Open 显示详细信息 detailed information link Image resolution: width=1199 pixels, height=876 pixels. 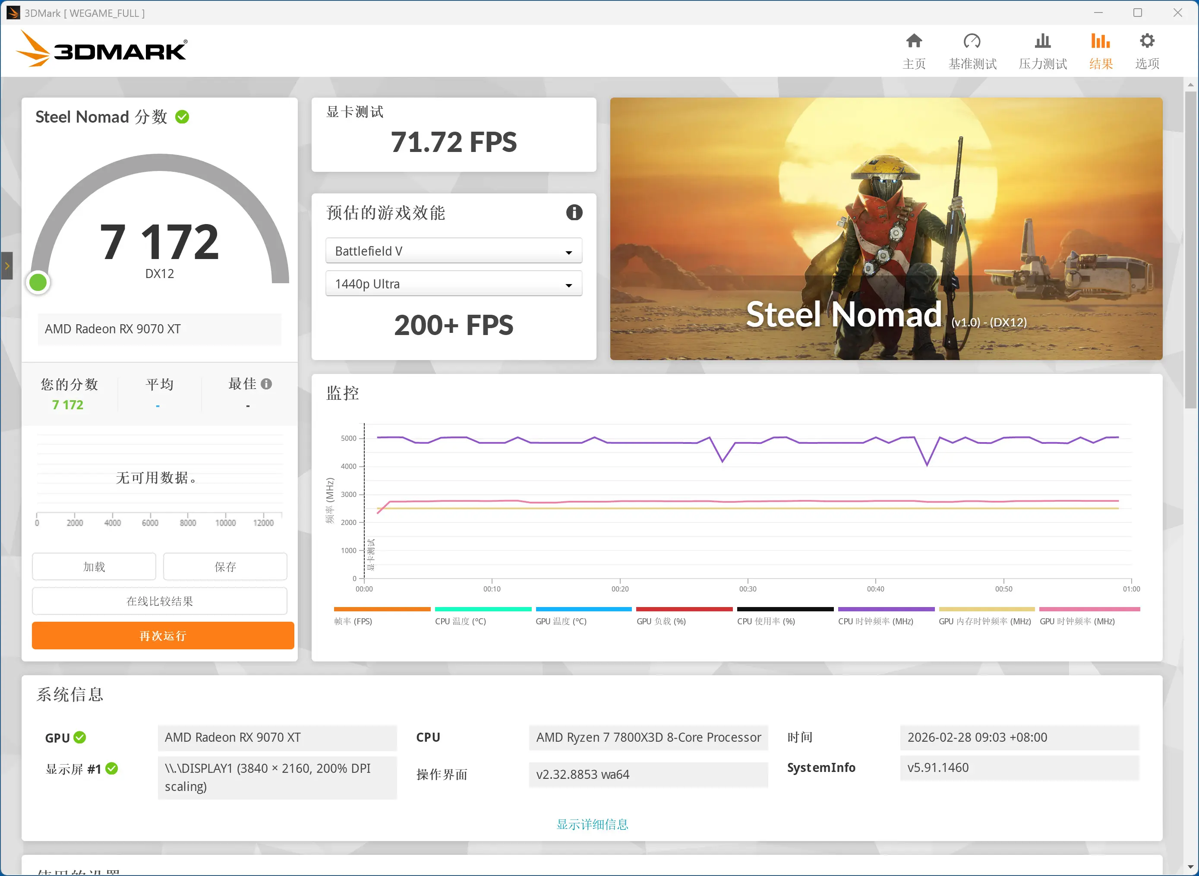pyautogui.click(x=592, y=824)
